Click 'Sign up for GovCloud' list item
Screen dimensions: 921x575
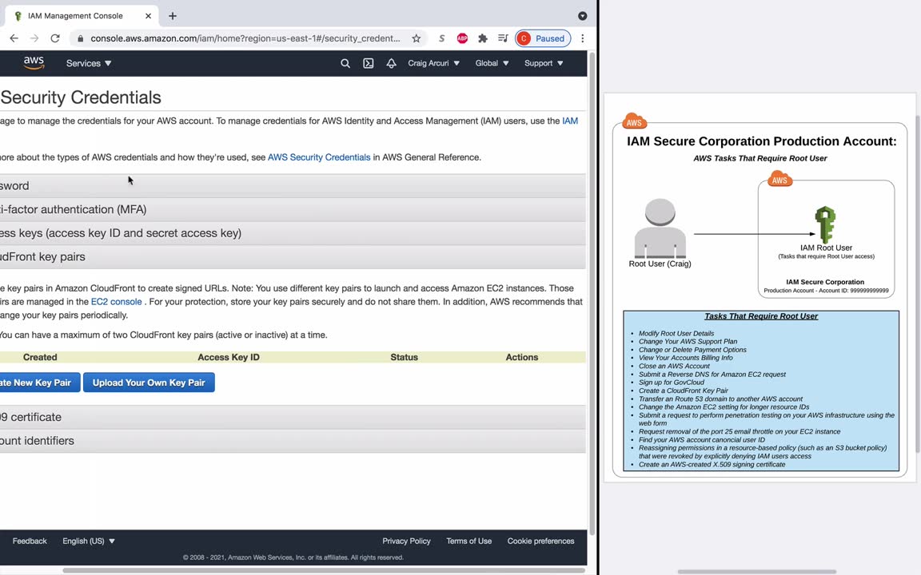coord(672,383)
